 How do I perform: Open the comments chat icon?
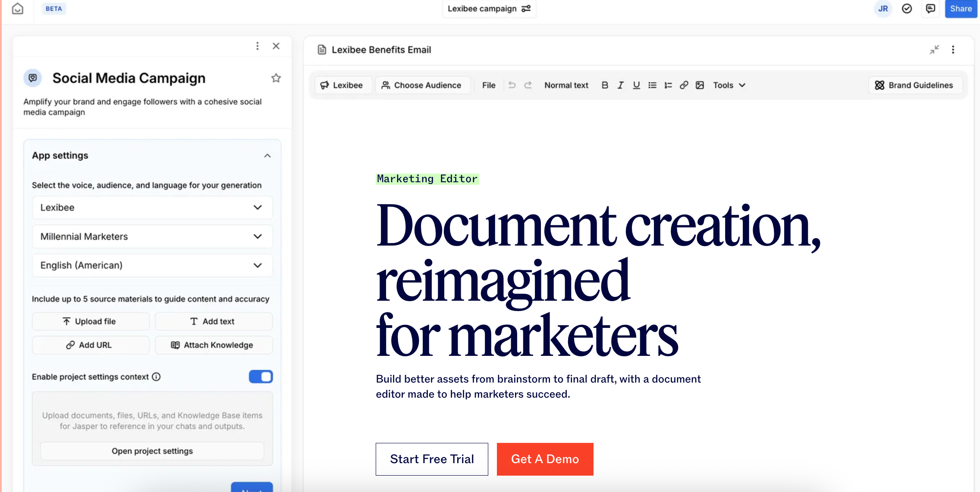tap(930, 9)
